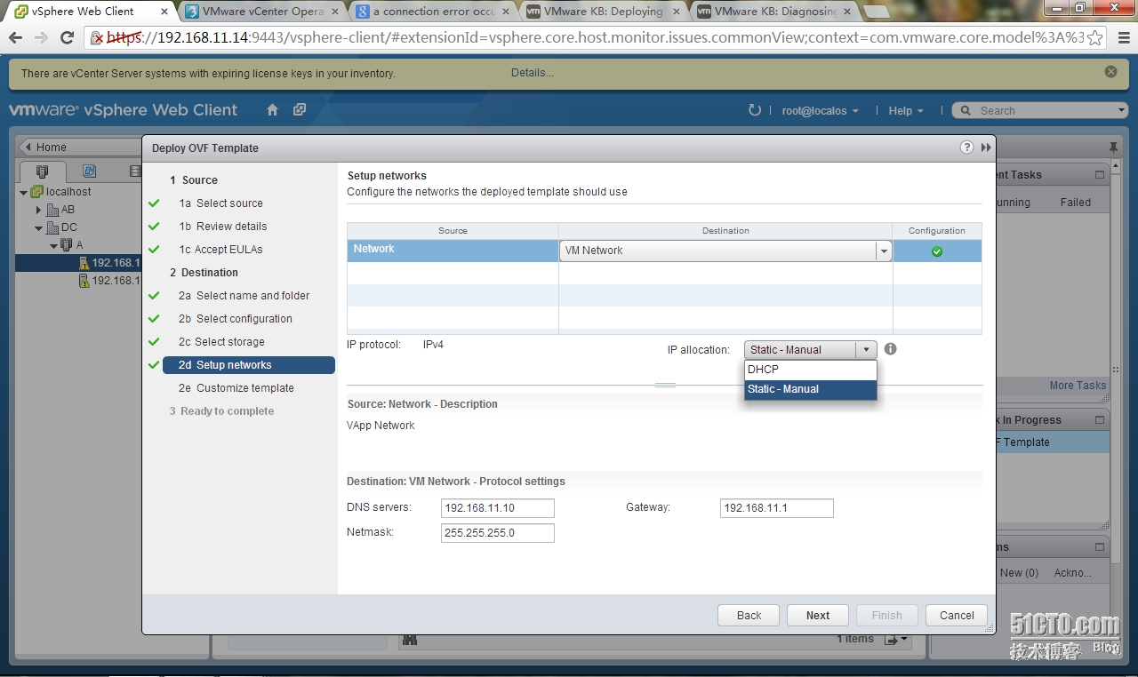
Task: Bookmark page with the star icon
Action: coord(1095,38)
